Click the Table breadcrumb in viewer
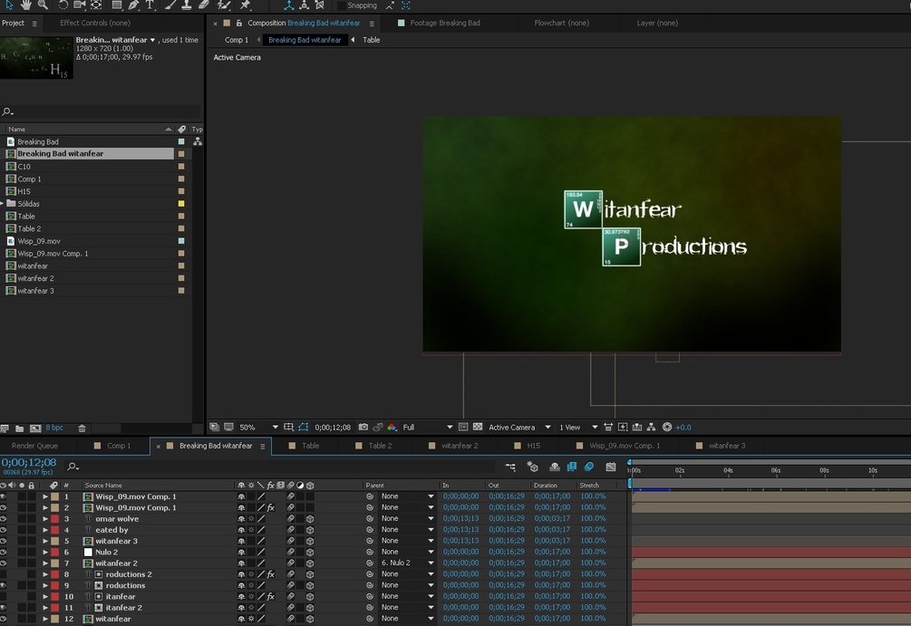 tap(372, 40)
